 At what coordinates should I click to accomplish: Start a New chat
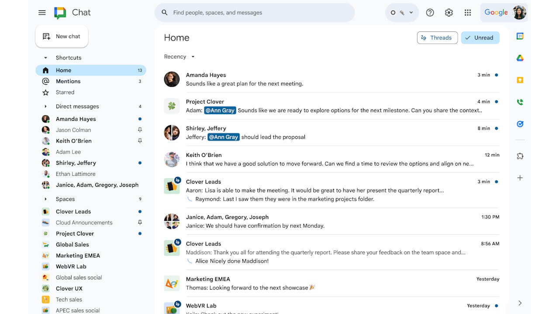point(62,36)
